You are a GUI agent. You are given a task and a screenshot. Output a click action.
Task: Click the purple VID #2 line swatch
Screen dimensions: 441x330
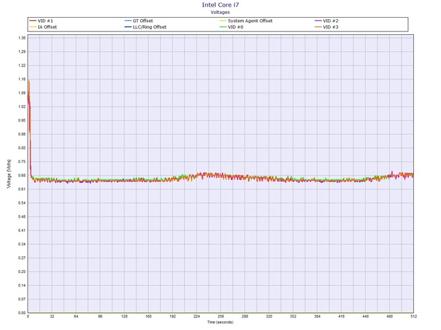tap(319, 21)
